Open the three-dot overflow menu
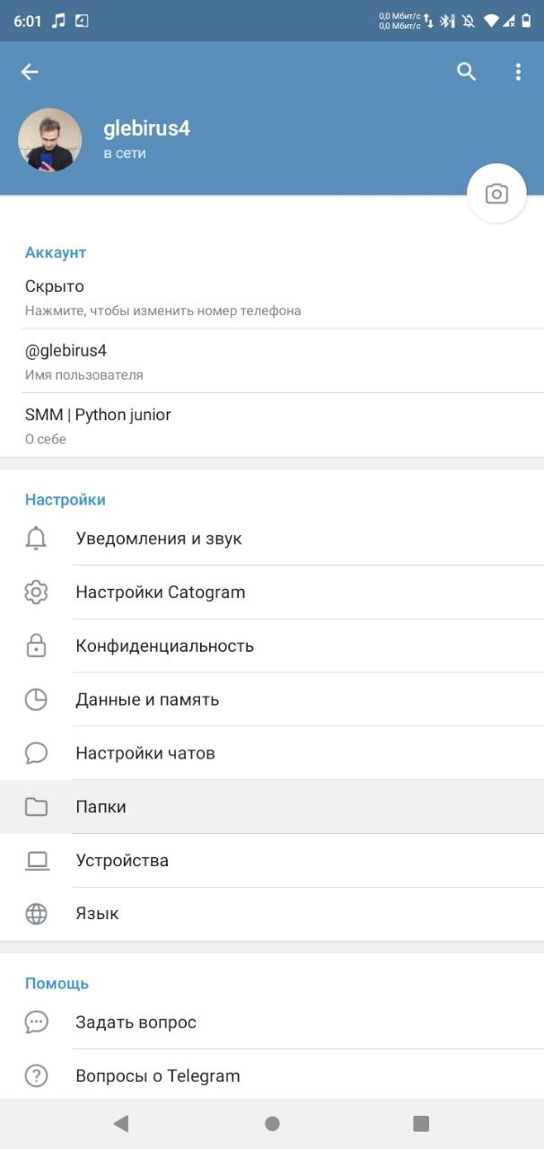 [518, 72]
